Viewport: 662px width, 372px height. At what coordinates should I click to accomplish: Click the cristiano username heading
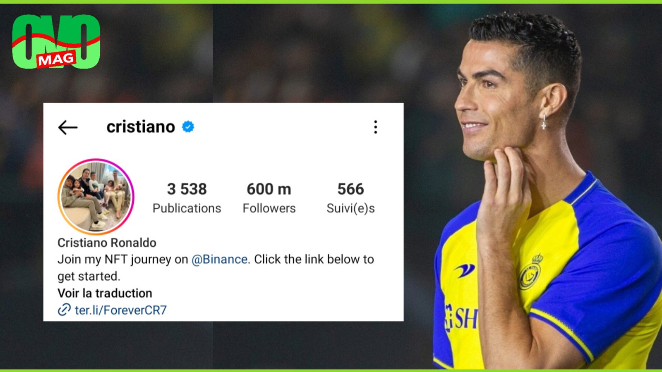[x=141, y=127]
